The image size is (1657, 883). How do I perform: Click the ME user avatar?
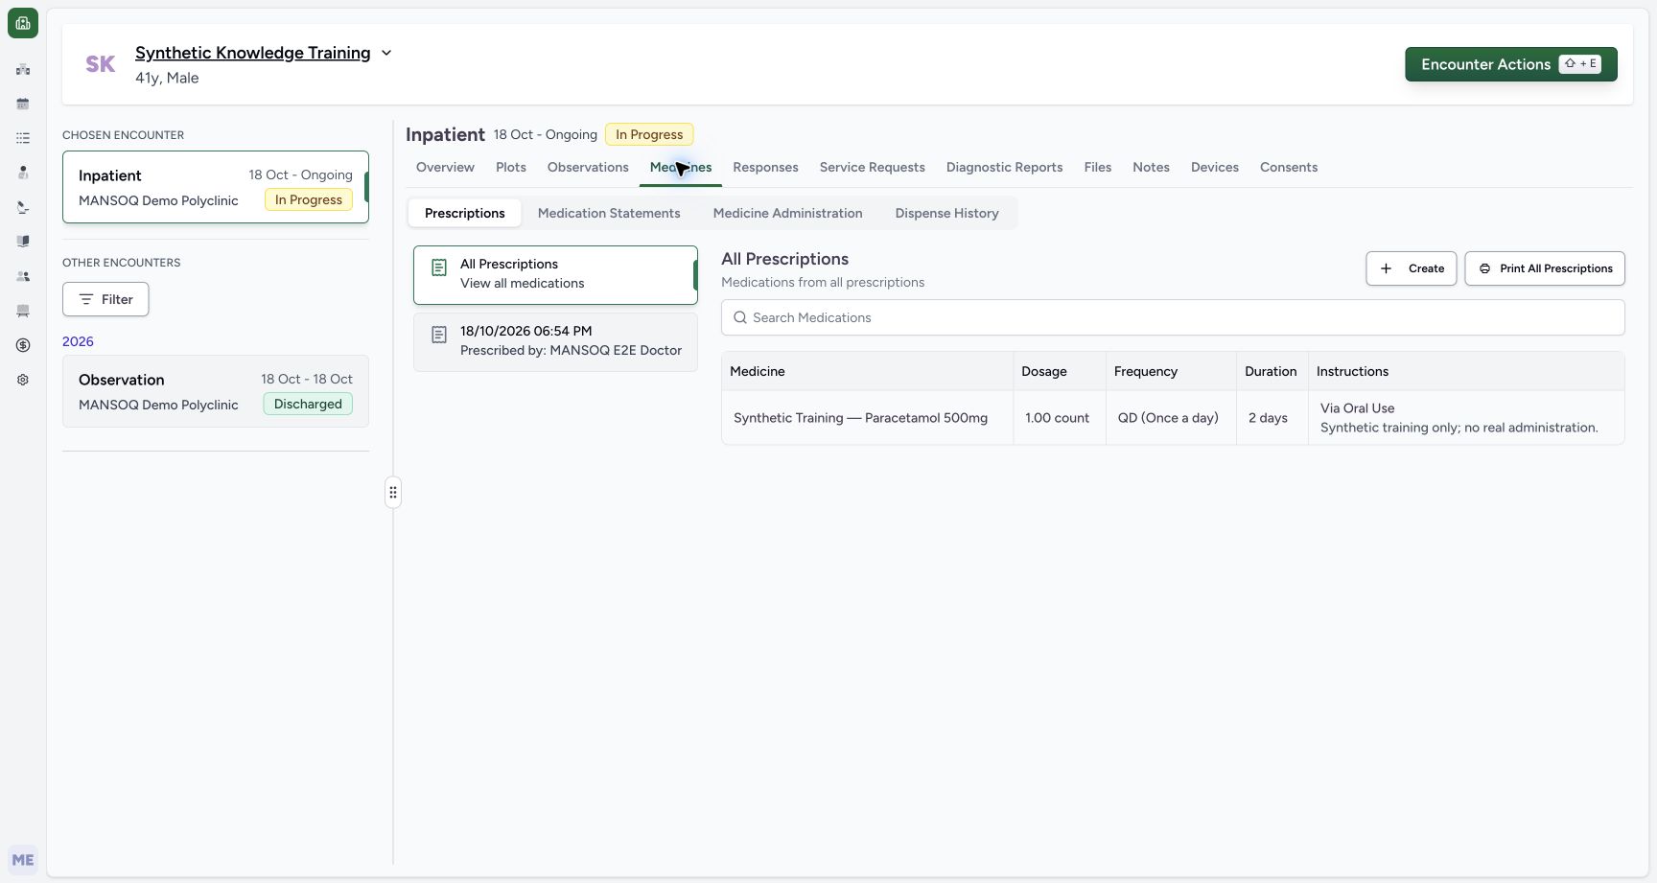[23, 860]
